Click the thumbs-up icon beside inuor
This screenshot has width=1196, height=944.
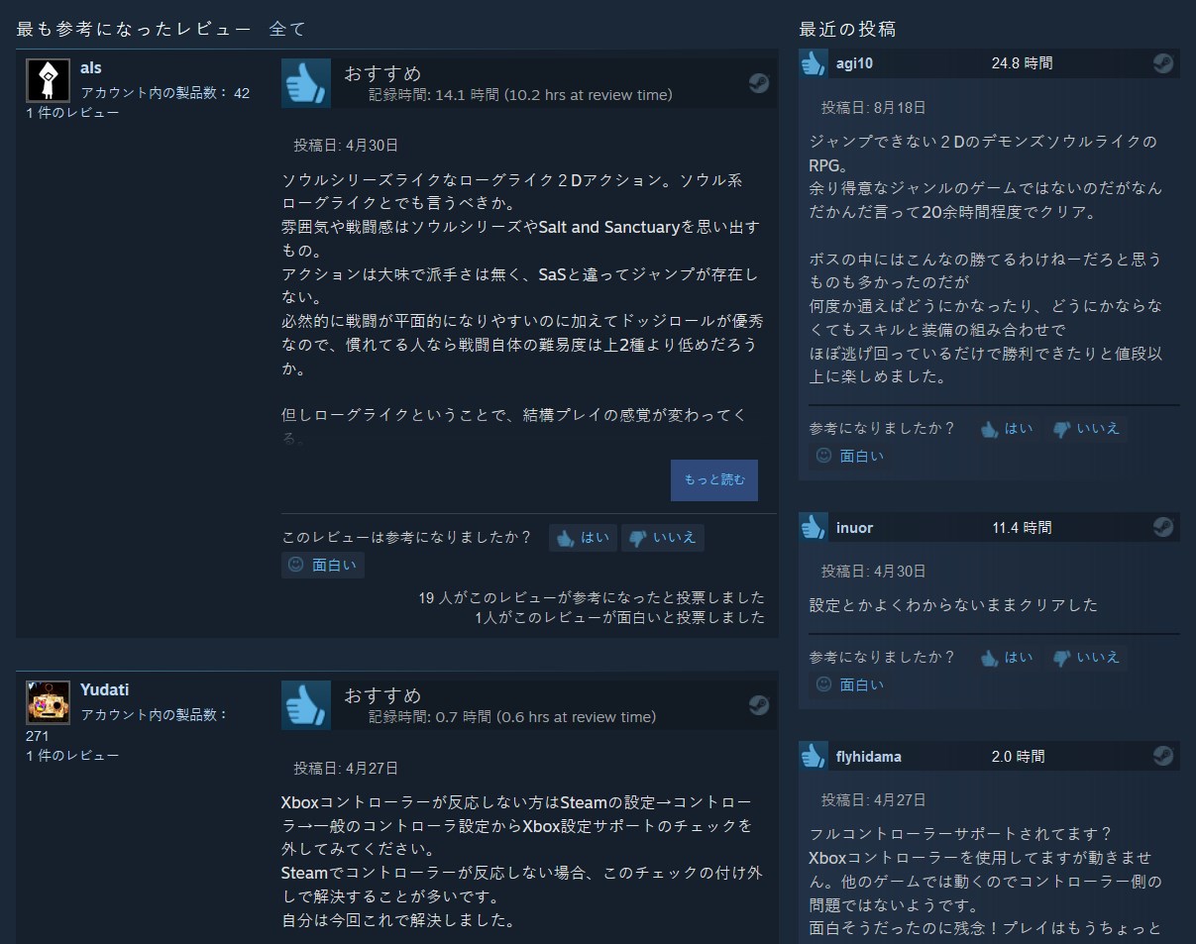pyautogui.click(x=814, y=528)
